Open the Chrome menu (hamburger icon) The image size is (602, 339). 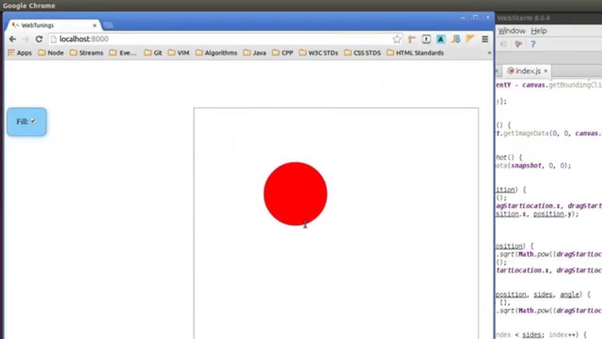pos(485,39)
